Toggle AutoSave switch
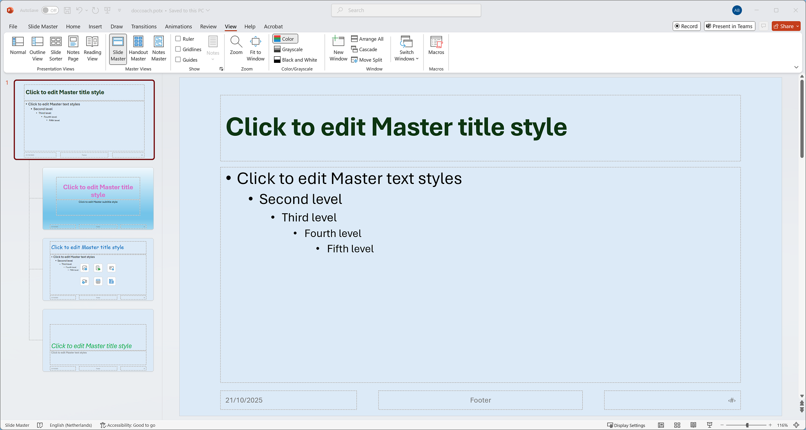 pyautogui.click(x=50, y=10)
